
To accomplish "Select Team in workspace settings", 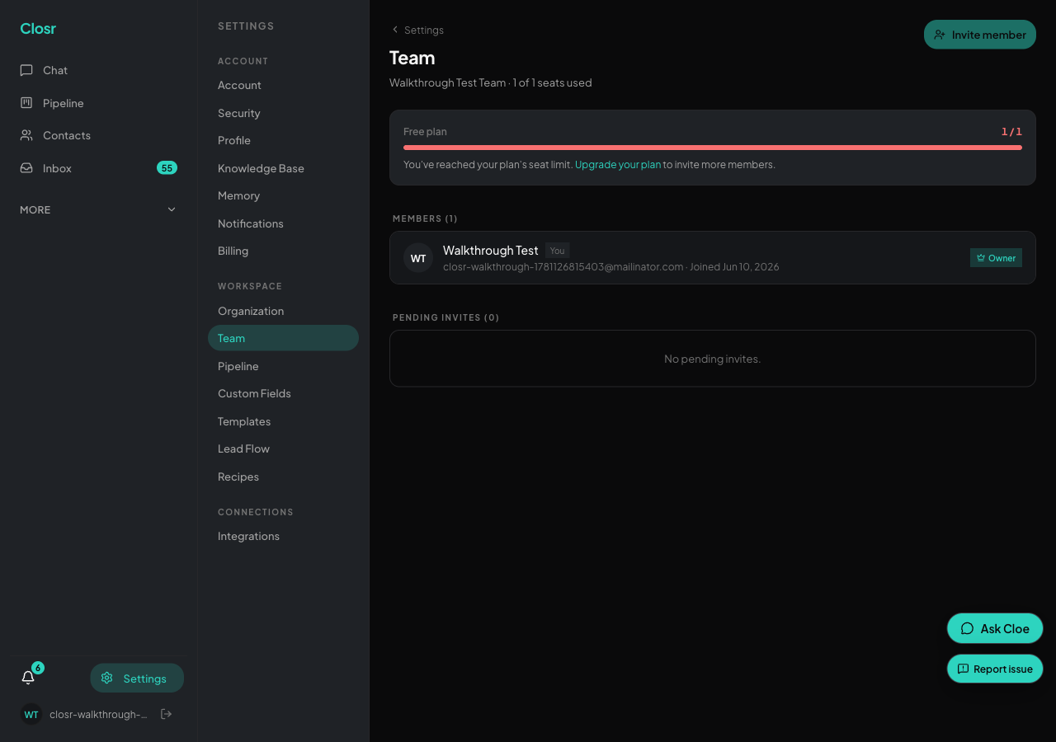I will point(283,338).
